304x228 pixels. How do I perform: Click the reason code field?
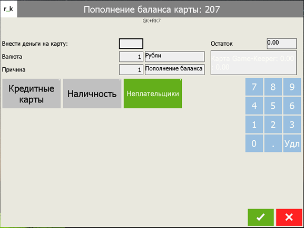[x=131, y=69]
